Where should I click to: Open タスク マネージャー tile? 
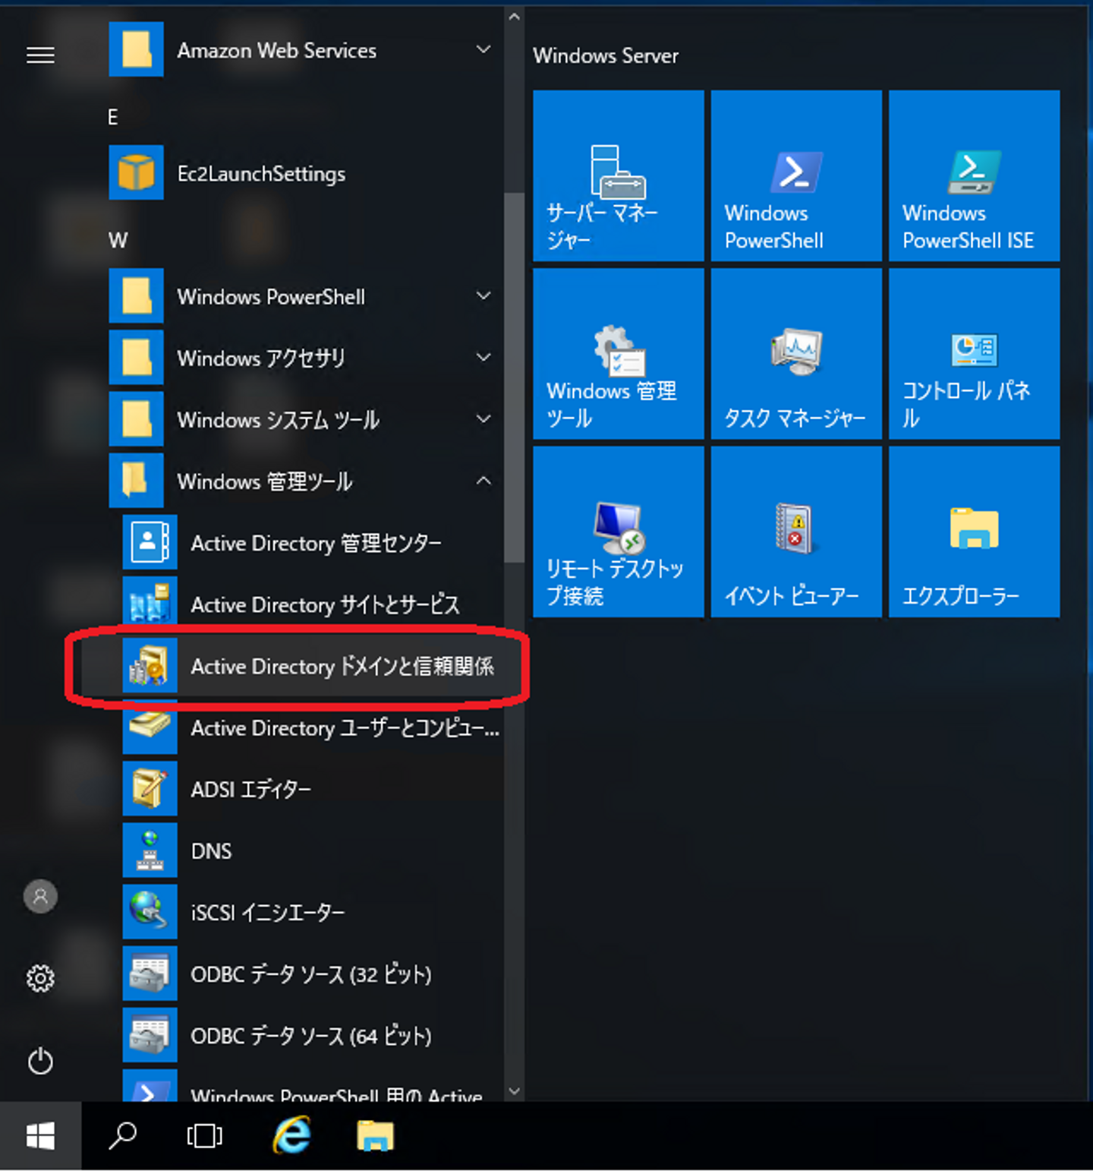[796, 354]
